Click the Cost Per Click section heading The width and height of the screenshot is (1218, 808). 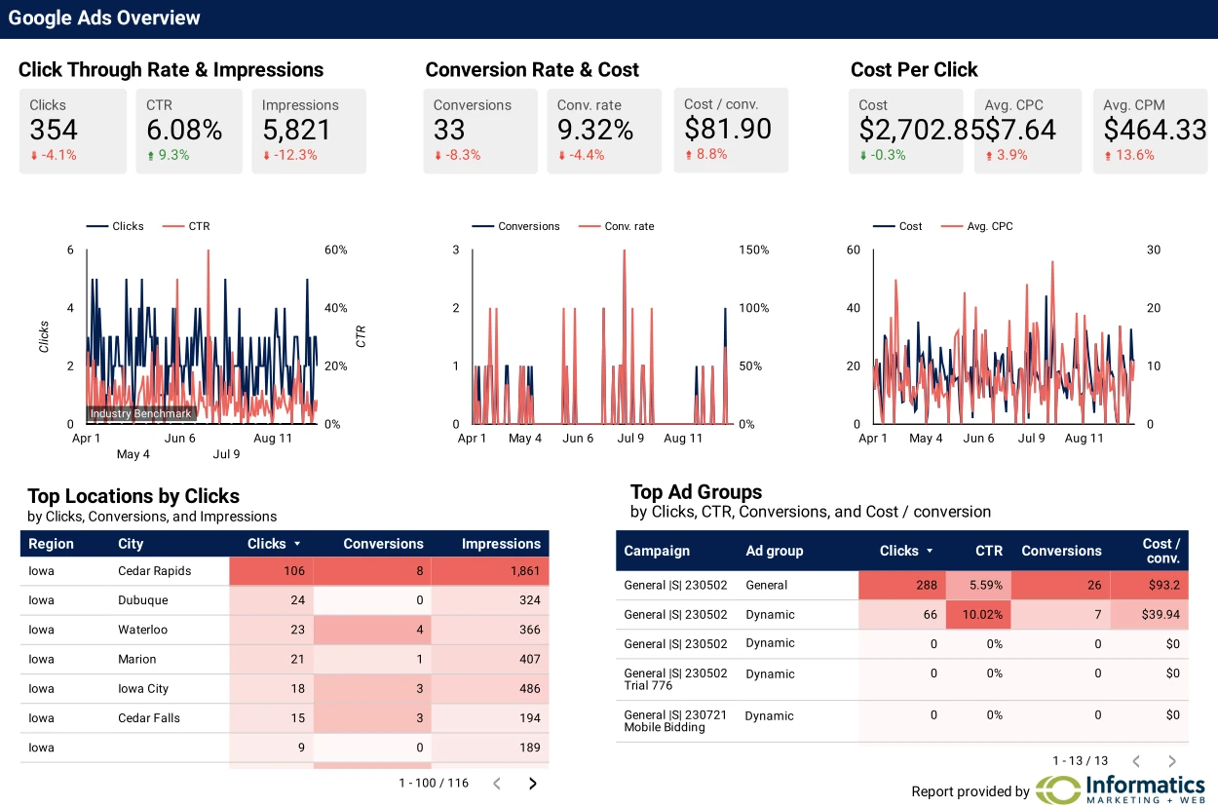[x=914, y=69]
